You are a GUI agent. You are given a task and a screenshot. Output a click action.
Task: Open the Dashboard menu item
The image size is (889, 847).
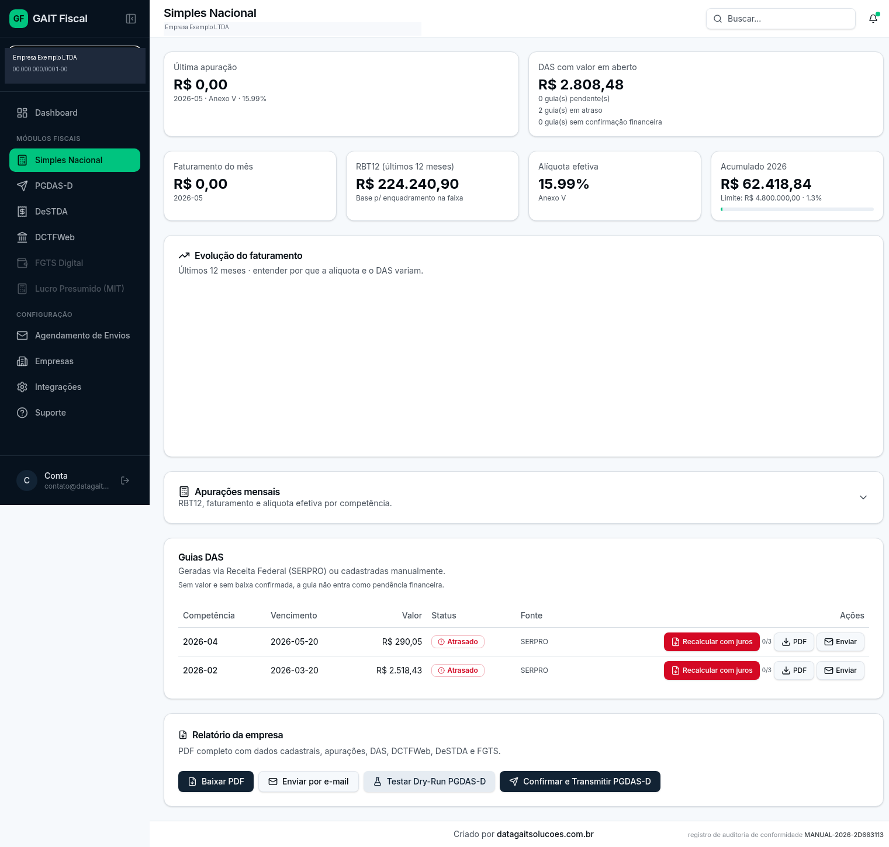pyautogui.click(x=75, y=113)
